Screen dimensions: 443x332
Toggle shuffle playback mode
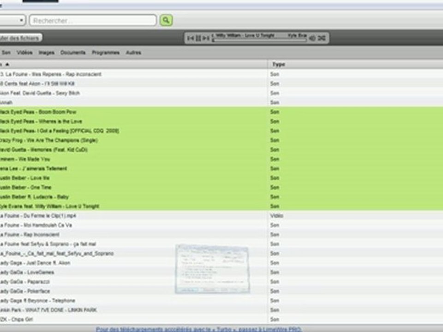322,38
